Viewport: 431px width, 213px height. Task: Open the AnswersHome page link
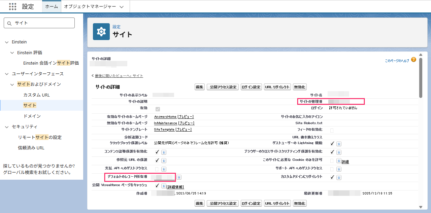tap(165, 117)
